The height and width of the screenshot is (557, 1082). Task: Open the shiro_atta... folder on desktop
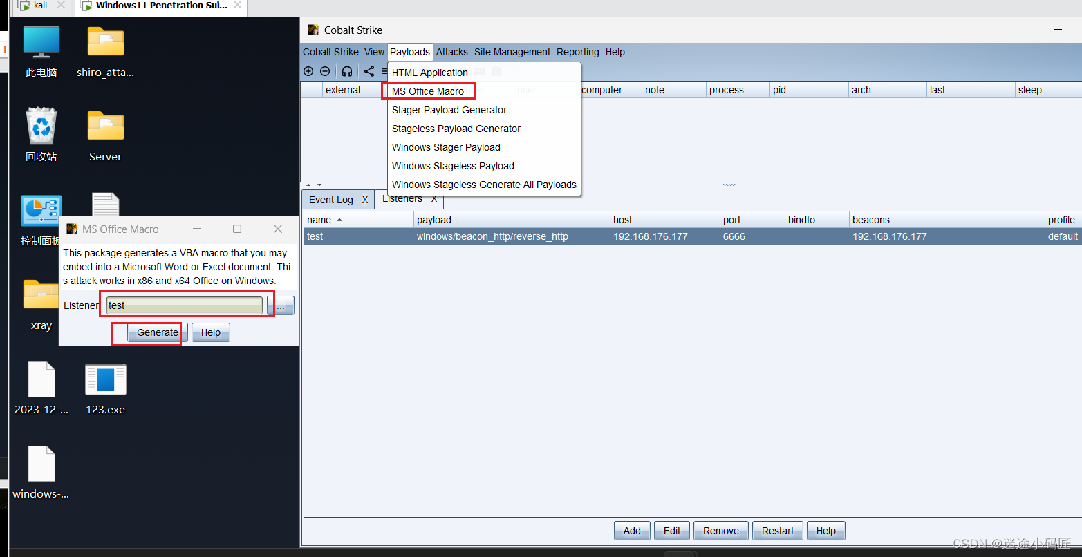105,52
